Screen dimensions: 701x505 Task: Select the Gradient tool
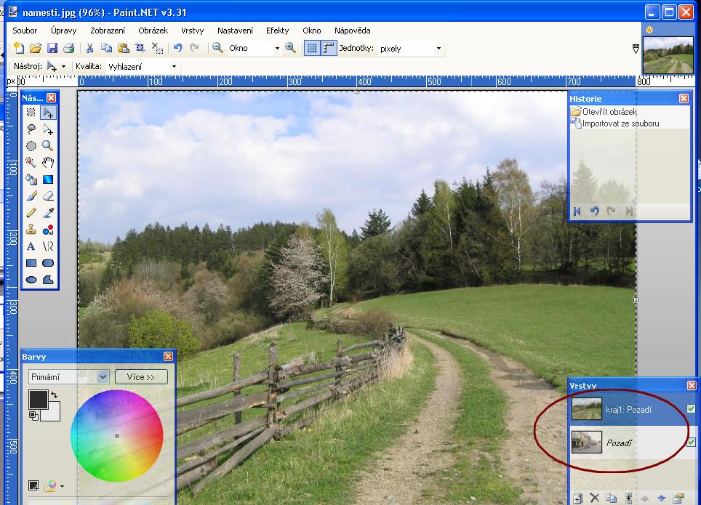(x=48, y=179)
